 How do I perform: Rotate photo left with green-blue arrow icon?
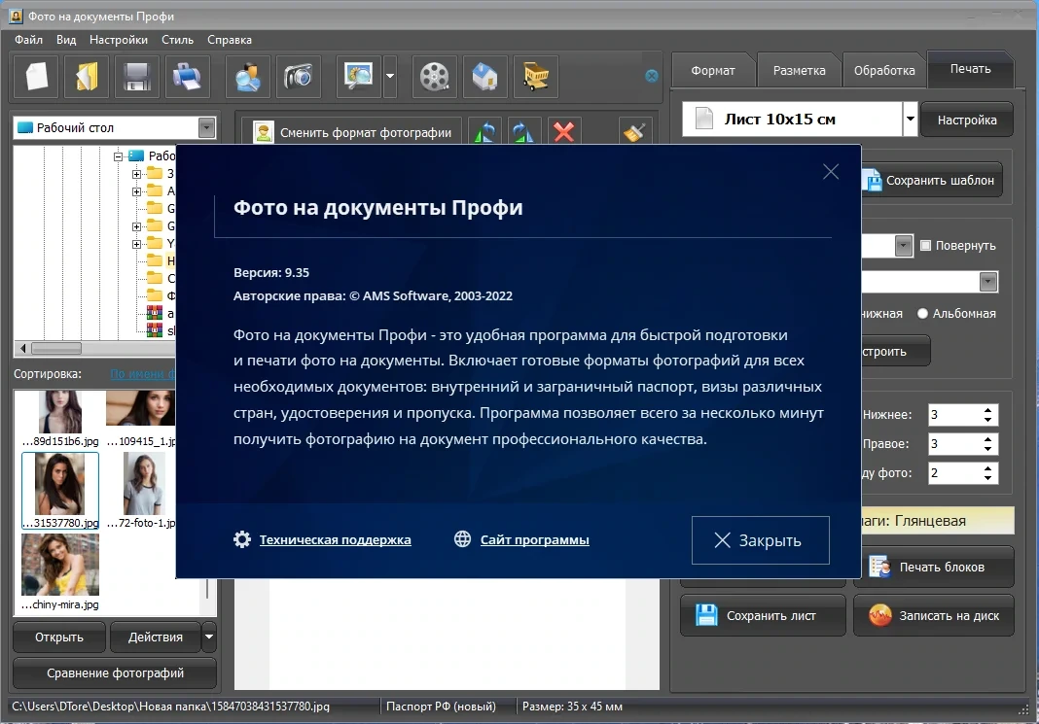click(x=485, y=132)
